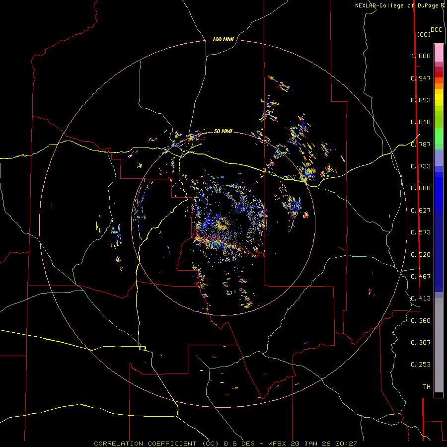This screenshot has width=447, height=447.
Task: Click the KFSX station identifier in the caption
Action: [x=278, y=444]
